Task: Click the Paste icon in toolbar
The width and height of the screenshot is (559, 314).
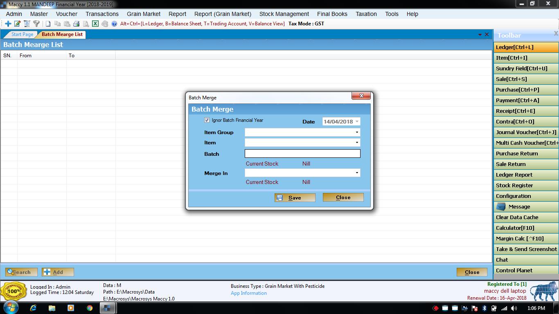Action: pyautogui.click(x=67, y=24)
